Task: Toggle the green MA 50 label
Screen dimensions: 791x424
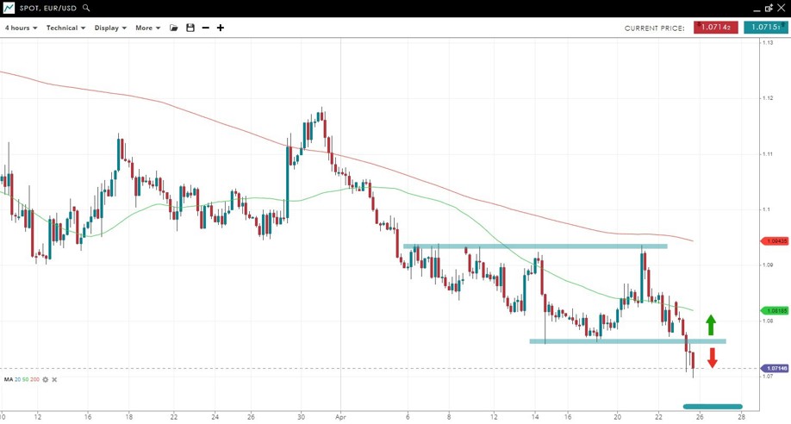Action: click(27, 379)
